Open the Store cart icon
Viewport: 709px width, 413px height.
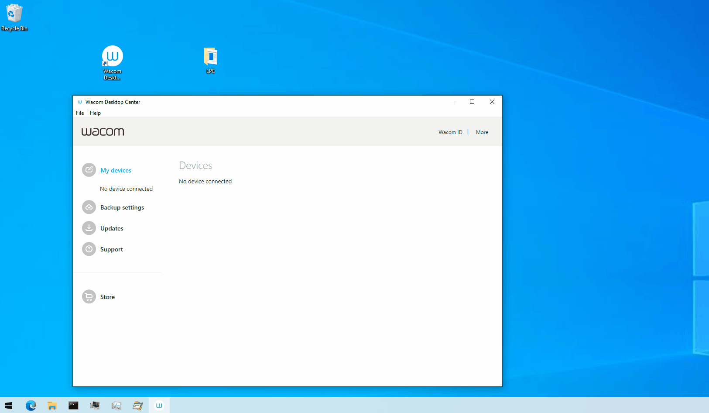pyautogui.click(x=89, y=296)
